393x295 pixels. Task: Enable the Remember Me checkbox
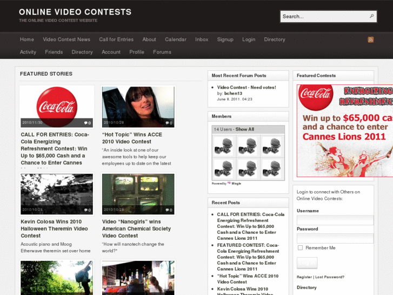[x=300, y=248]
